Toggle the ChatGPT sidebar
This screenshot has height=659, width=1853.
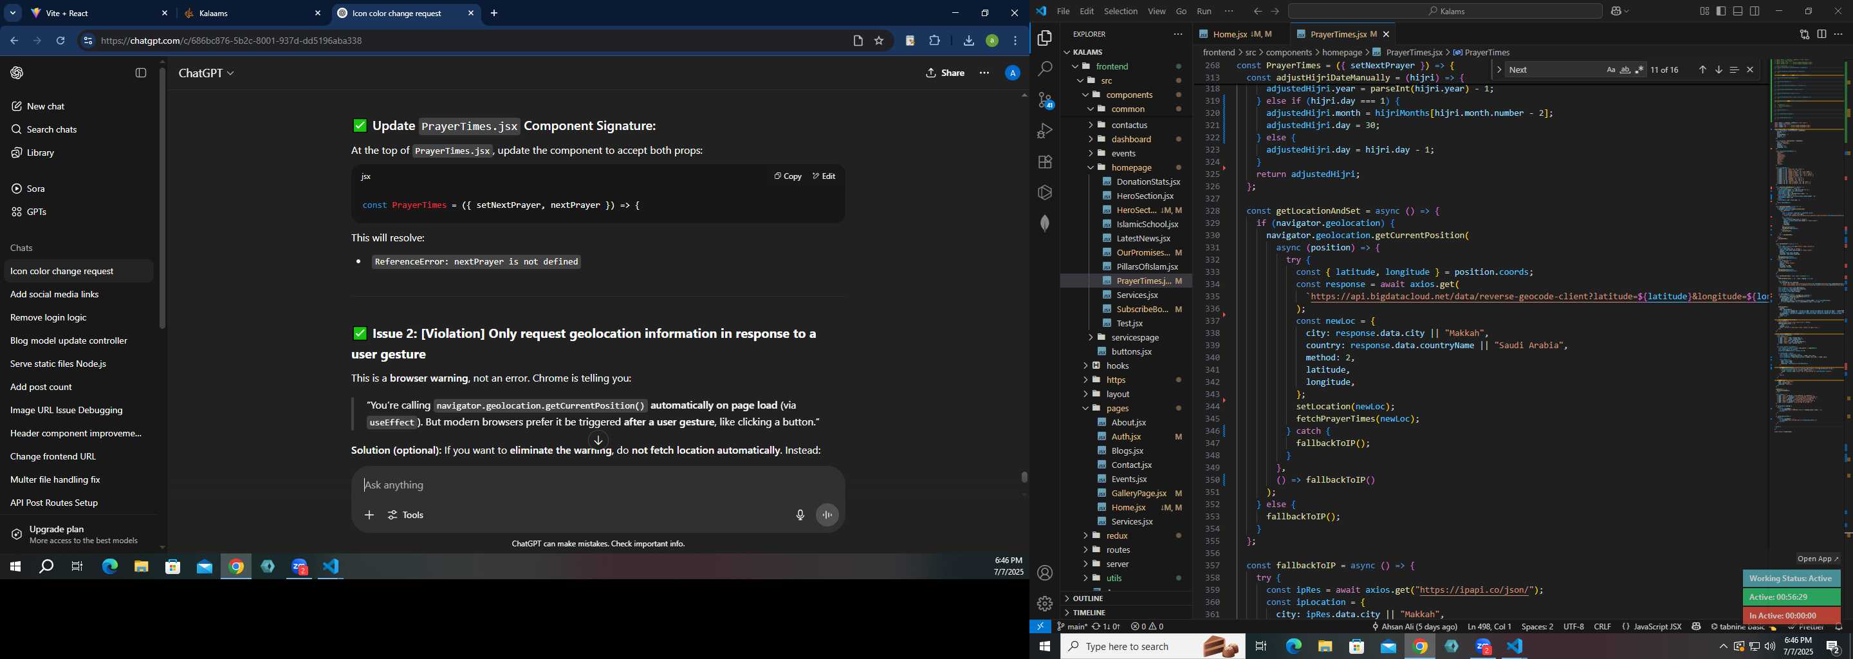(141, 73)
